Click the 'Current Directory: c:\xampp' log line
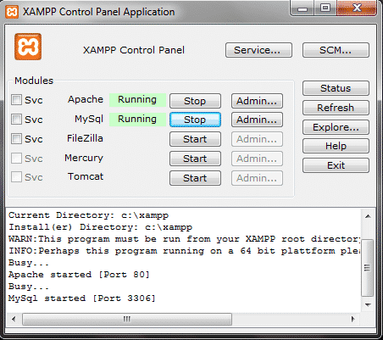The image size is (383, 340). 88,215
